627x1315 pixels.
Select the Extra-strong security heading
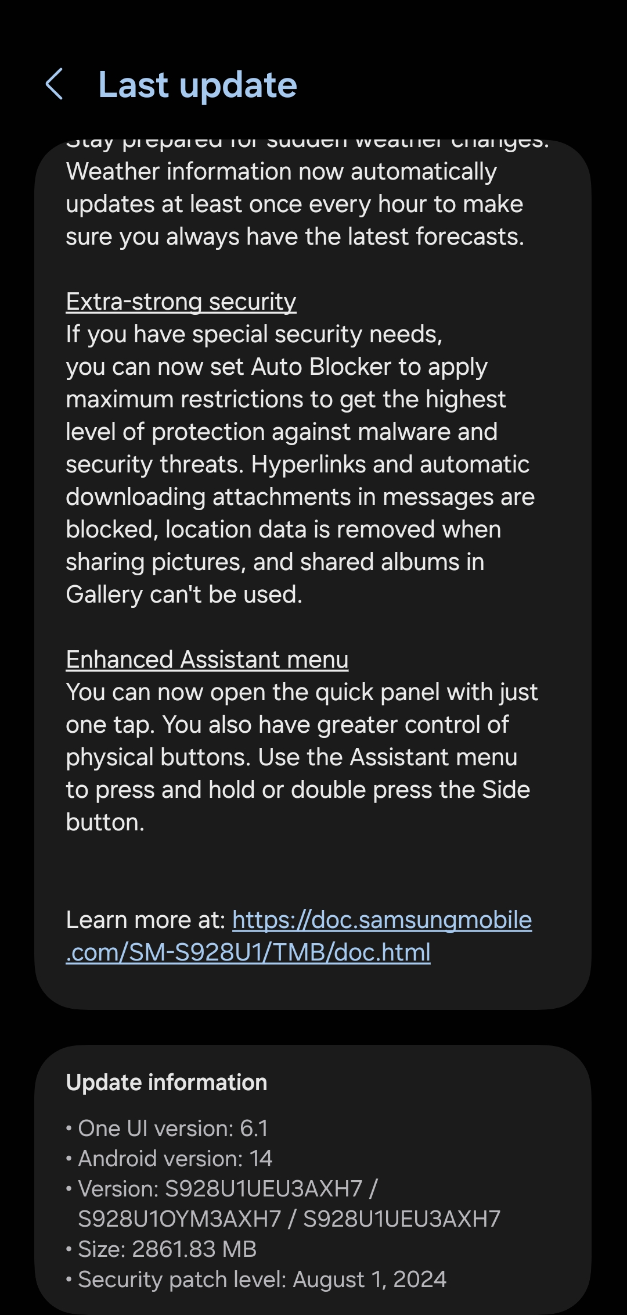point(181,302)
